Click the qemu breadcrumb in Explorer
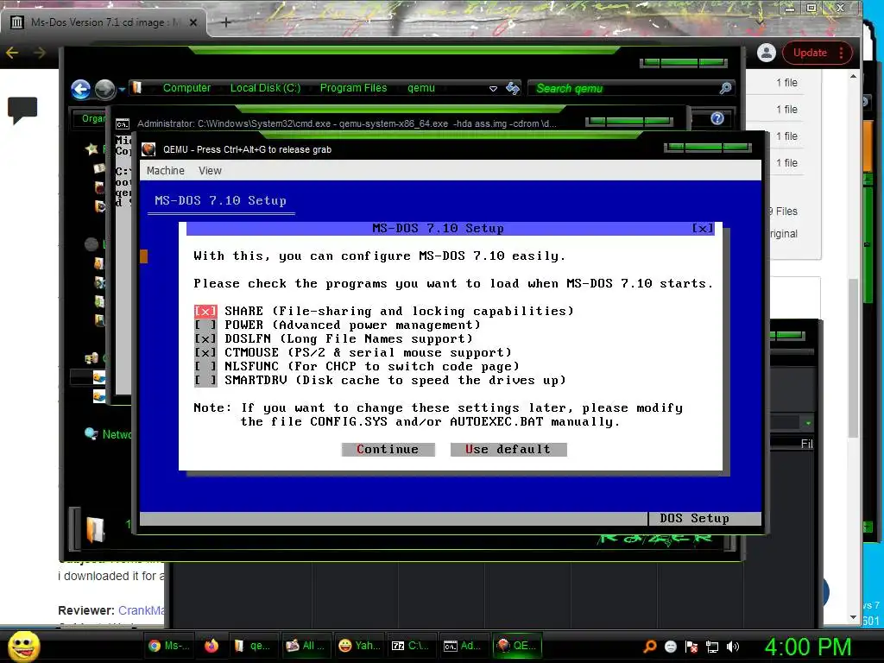Screen dimensions: 884x663 pyautogui.click(x=421, y=88)
